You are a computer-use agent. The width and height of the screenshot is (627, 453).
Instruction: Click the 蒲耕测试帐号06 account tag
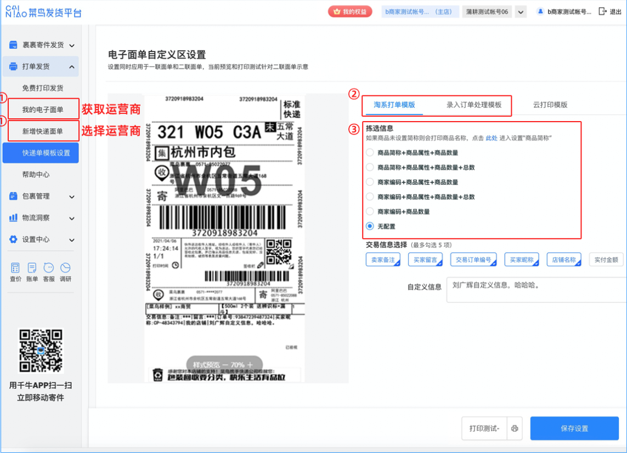pyautogui.click(x=487, y=12)
